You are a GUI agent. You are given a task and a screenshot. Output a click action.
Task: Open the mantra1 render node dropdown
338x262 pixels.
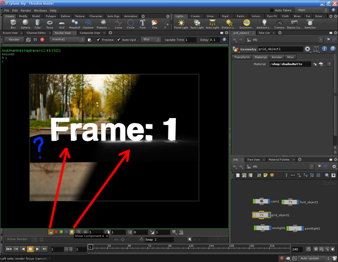tap(67, 40)
